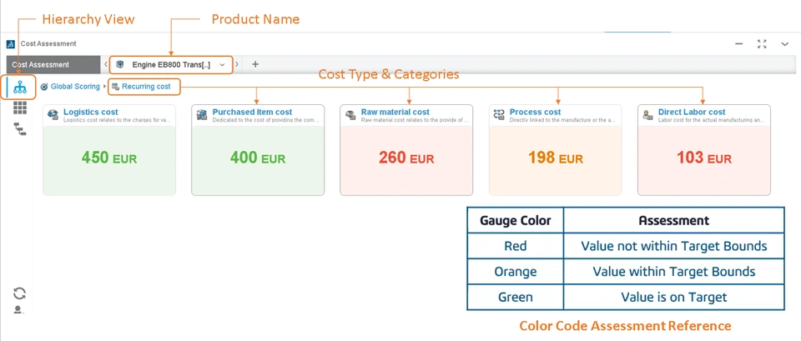Select the grid tile view icon
The image size is (801, 341).
[x=20, y=108]
